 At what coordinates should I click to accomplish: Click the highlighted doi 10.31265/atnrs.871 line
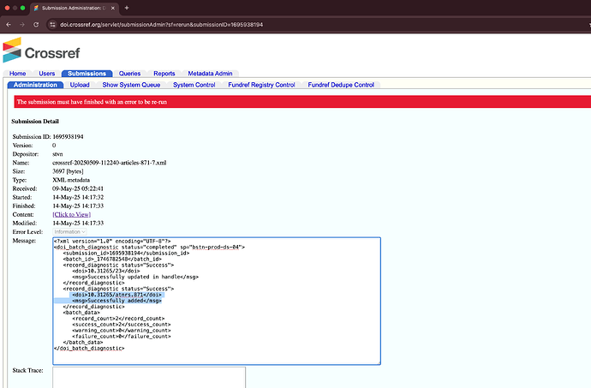pyautogui.click(x=116, y=295)
